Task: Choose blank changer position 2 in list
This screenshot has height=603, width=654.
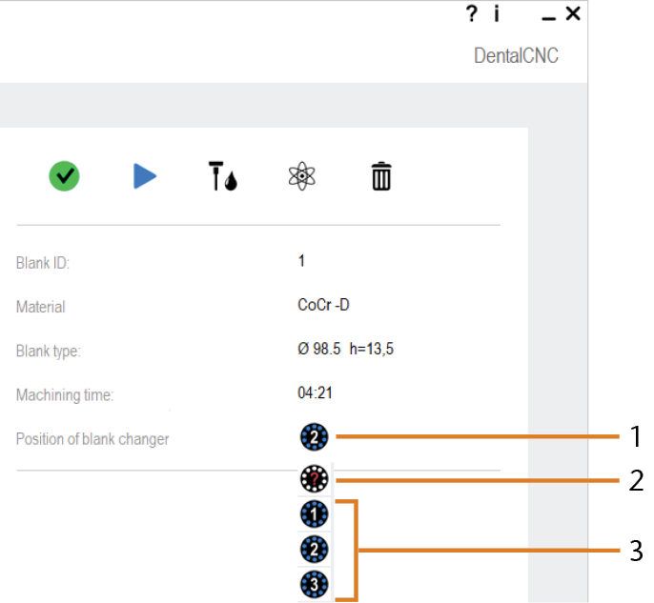Action: [315, 550]
